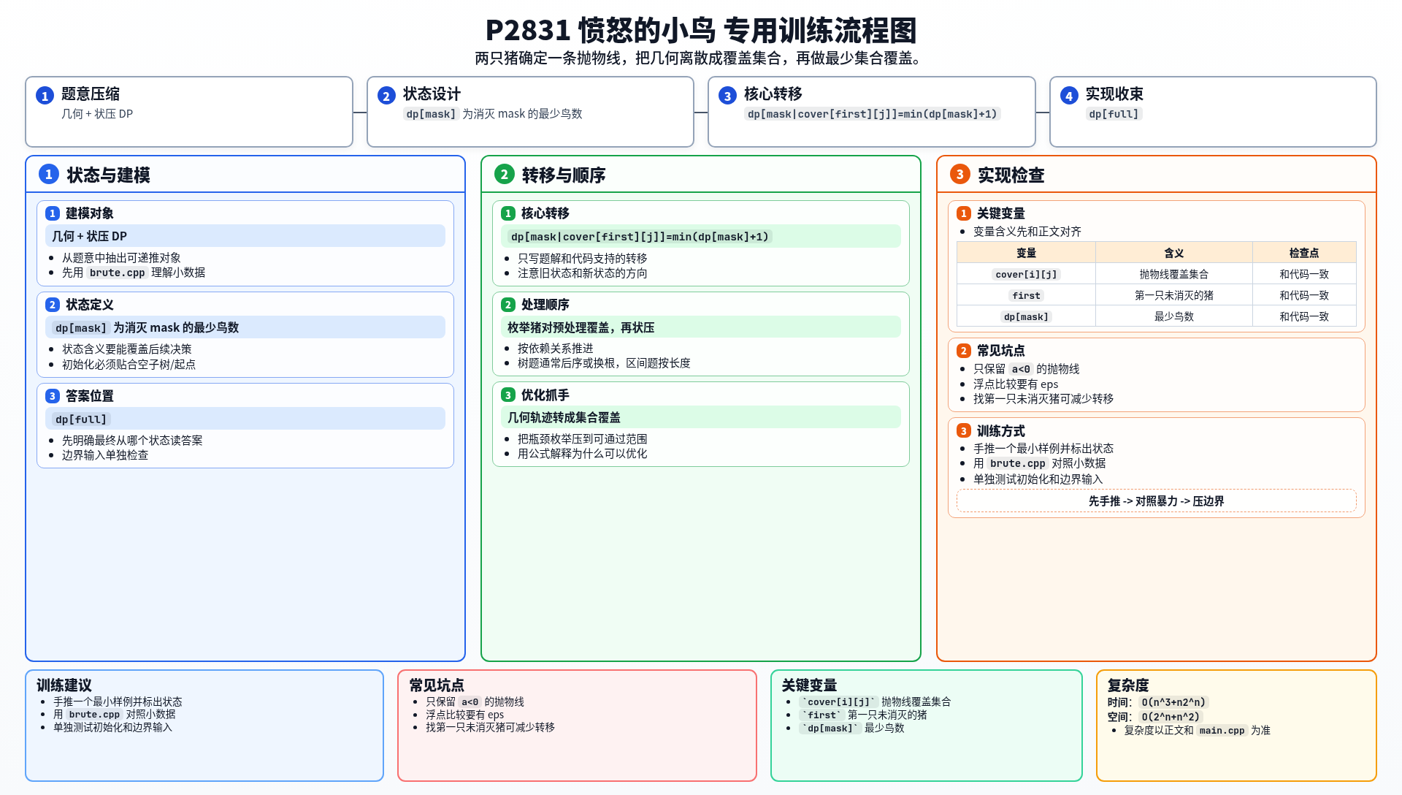Click the blue square 3 badge beside 答案位置
This screenshot has height=795, width=1402.
(x=53, y=396)
